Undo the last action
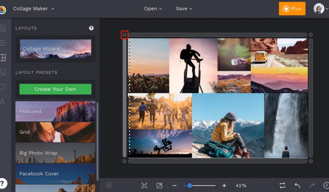 click(297, 185)
